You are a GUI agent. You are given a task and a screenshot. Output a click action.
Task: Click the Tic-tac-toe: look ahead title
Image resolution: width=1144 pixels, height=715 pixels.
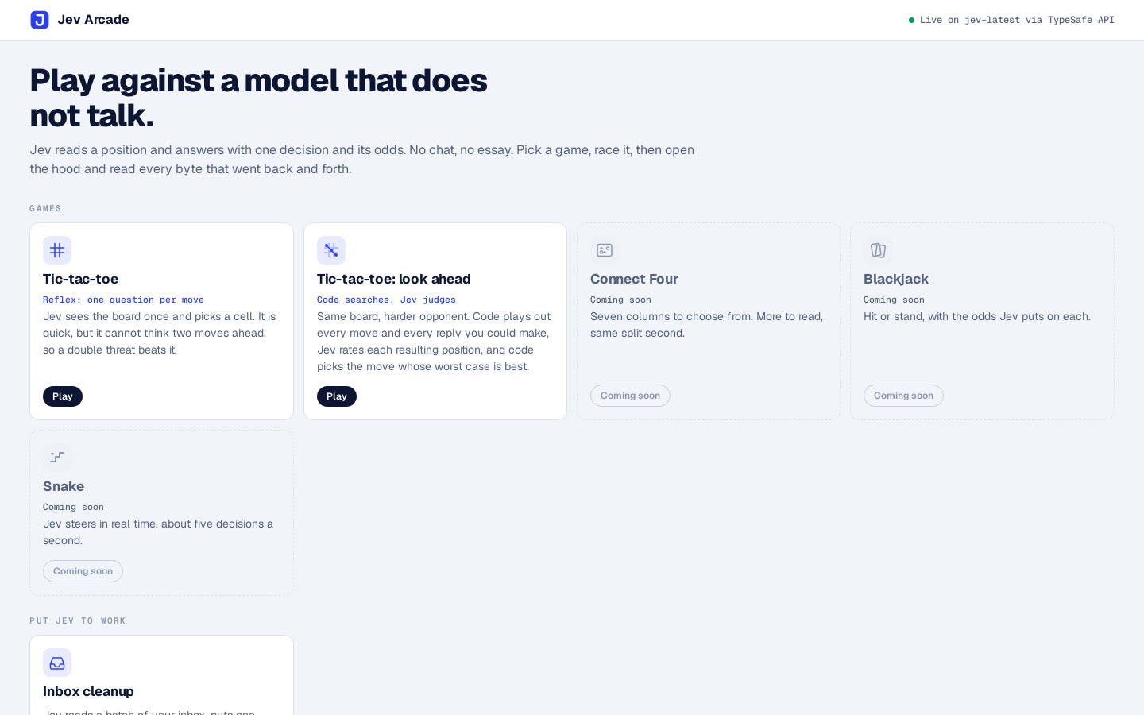393,279
